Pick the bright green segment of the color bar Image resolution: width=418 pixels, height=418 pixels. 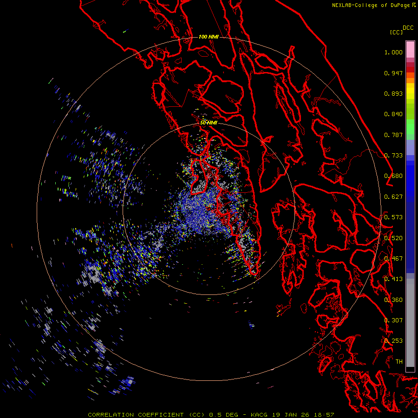(x=410, y=126)
